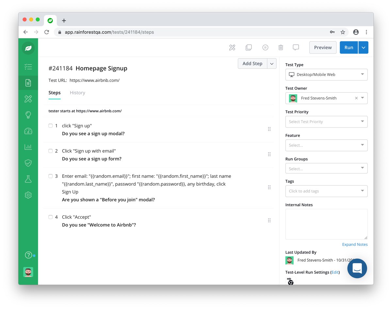Reload the page in browser
The image size is (392, 309).
47,32
